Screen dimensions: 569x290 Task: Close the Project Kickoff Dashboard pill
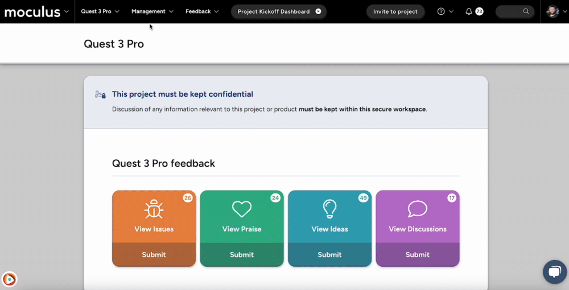point(318,11)
